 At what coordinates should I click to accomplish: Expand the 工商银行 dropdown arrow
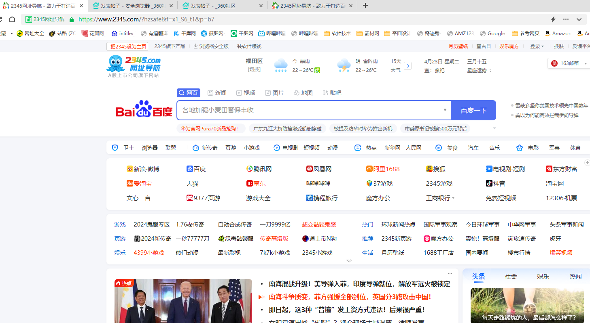click(453, 198)
